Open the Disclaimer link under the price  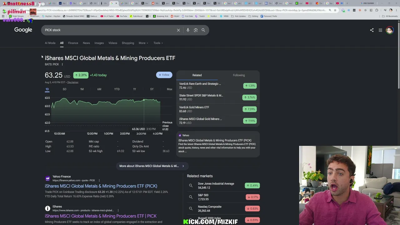click(73, 82)
